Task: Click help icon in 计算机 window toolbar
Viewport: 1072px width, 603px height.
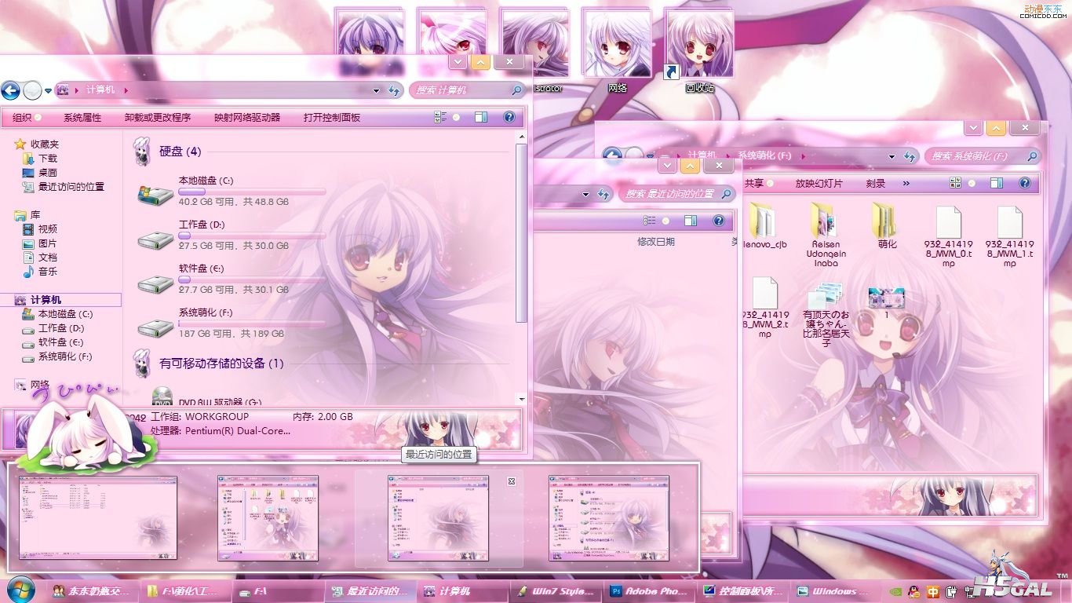Action: (509, 117)
